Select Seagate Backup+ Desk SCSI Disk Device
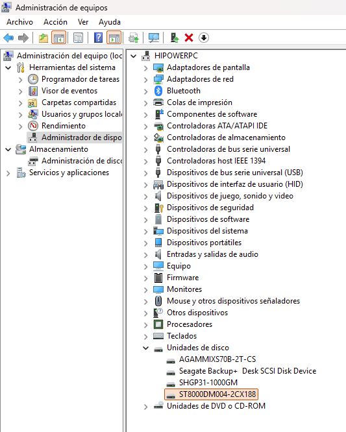This screenshot has height=432, width=346. click(x=247, y=371)
